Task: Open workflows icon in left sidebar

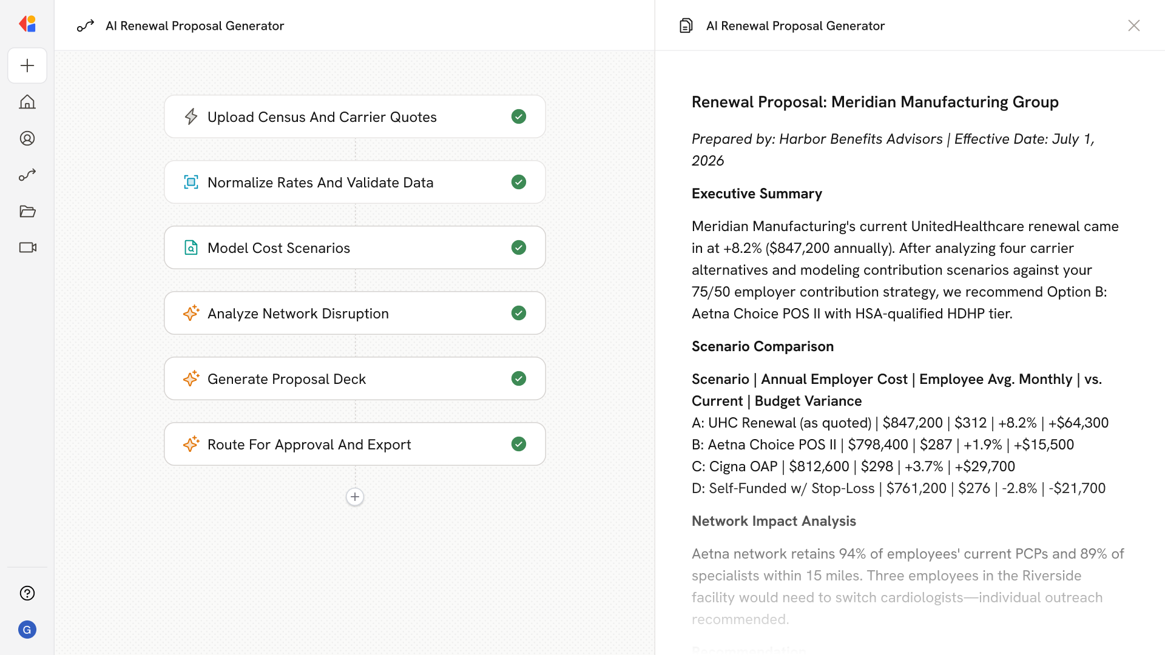Action: click(27, 175)
